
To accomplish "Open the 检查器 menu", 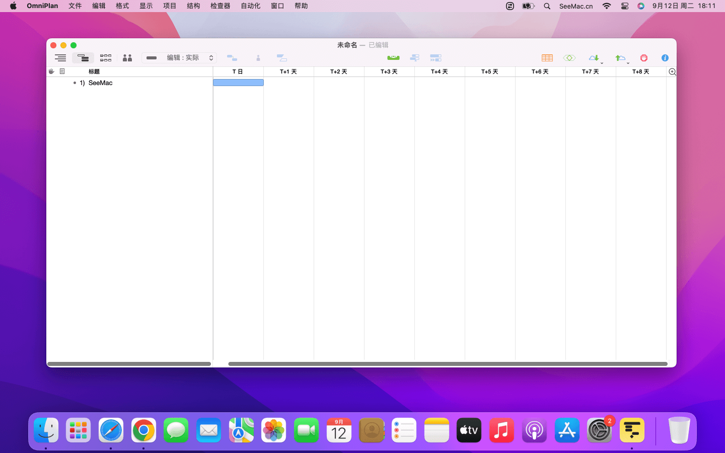I will tap(220, 6).
